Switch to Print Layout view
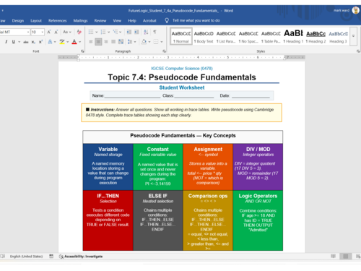 pos(346,256)
